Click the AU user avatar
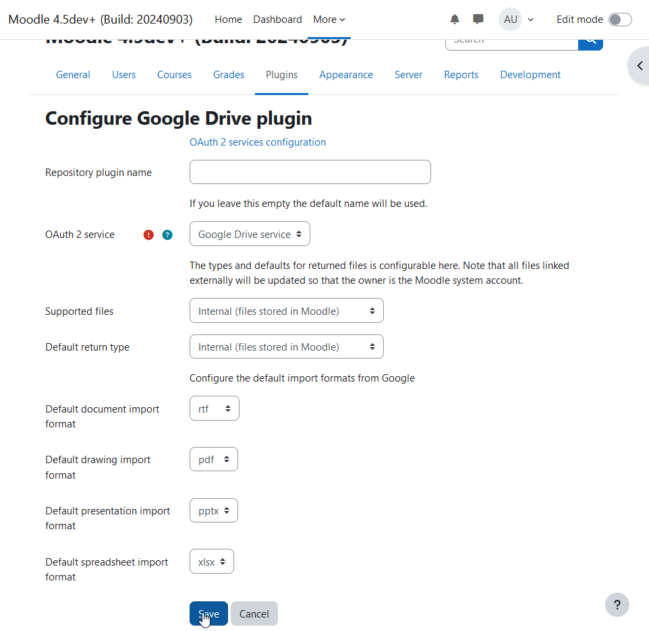This screenshot has width=649, height=631. click(x=510, y=20)
